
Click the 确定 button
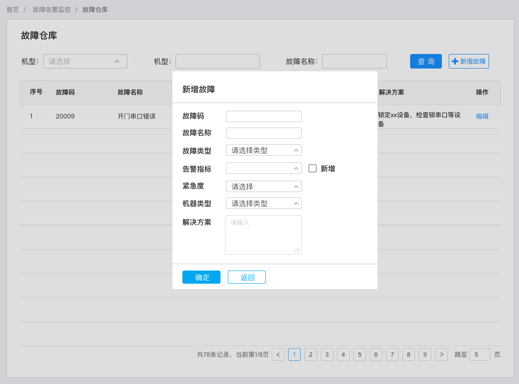click(x=201, y=277)
